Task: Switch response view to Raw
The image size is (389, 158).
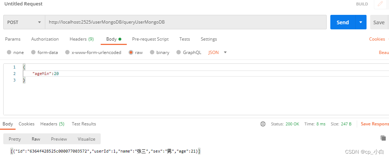Action: (36, 139)
